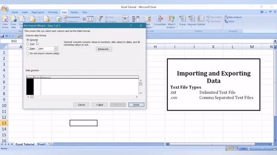Click the Filter funnel icon
The width and height of the screenshot is (277, 155).
100,19
